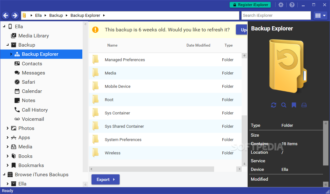Click the Root folder icon
This screenshot has width=330, height=194.
96,100
